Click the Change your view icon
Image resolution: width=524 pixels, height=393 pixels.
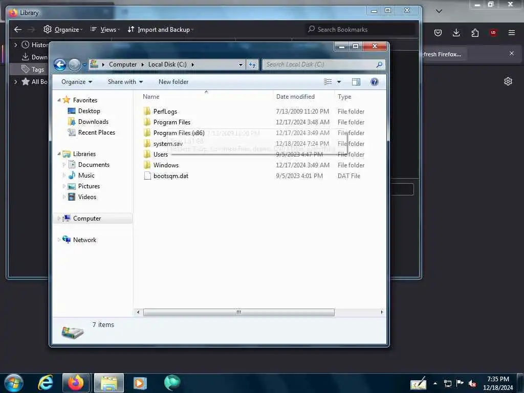[x=328, y=82]
